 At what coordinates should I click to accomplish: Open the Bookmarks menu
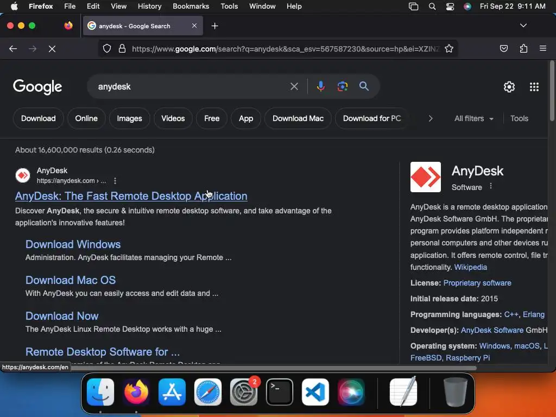[x=191, y=7]
